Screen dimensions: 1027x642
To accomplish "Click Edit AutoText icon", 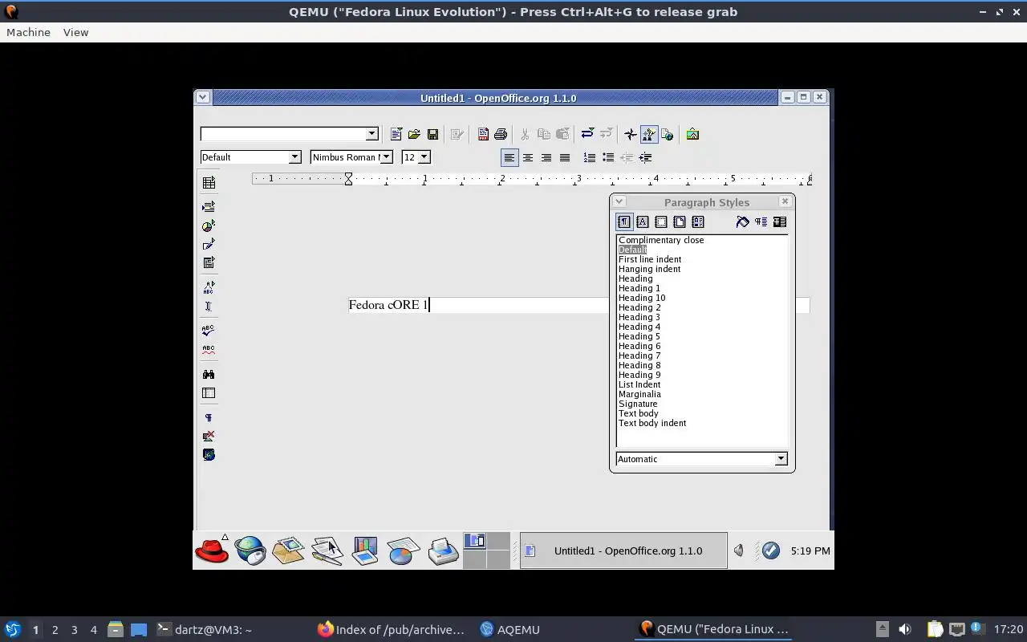I will coord(209,287).
